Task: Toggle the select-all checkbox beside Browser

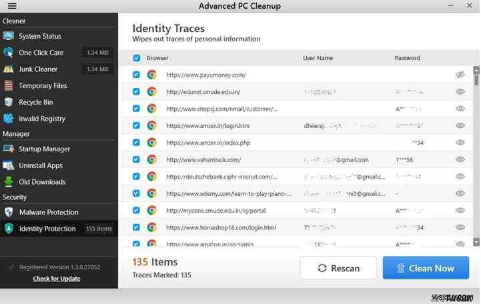Action: [137, 58]
